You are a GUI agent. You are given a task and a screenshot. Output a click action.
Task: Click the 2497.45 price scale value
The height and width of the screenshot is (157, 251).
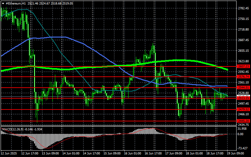coord(244,104)
